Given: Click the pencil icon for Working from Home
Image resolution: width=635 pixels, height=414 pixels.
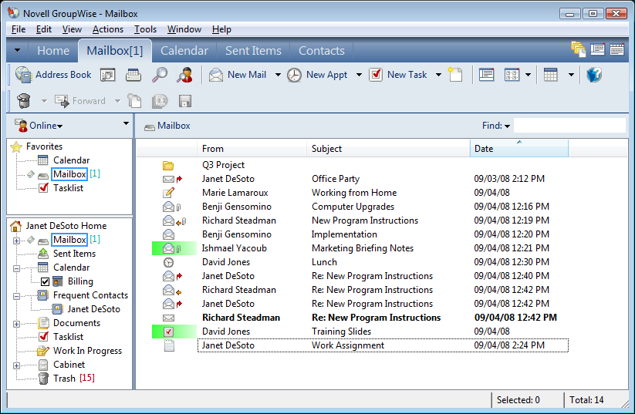Looking at the screenshot, I should pyautogui.click(x=168, y=193).
